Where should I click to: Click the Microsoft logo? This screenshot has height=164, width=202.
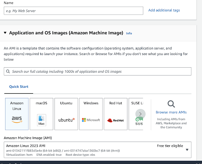coord(91,120)
